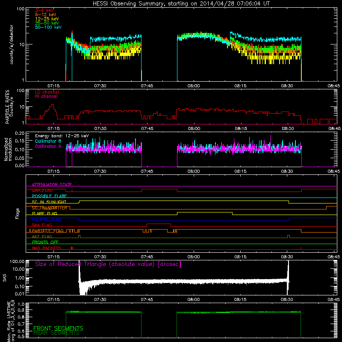Click the SC_IN_SUNLIGHT flag label

tap(49, 202)
